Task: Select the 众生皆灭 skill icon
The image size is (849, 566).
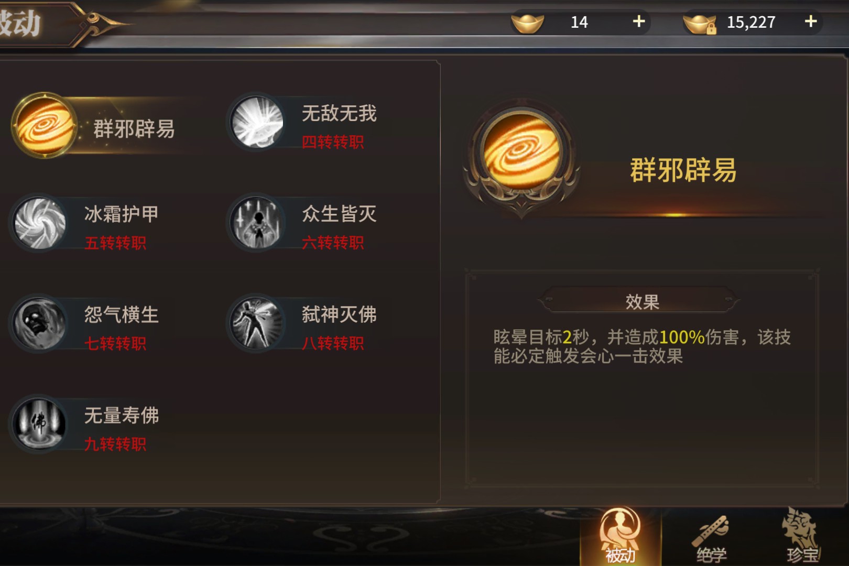Action: [x=257, y=223]
